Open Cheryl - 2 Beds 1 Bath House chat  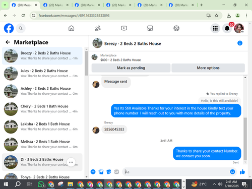pyautogui.click(x=42, y=109)
